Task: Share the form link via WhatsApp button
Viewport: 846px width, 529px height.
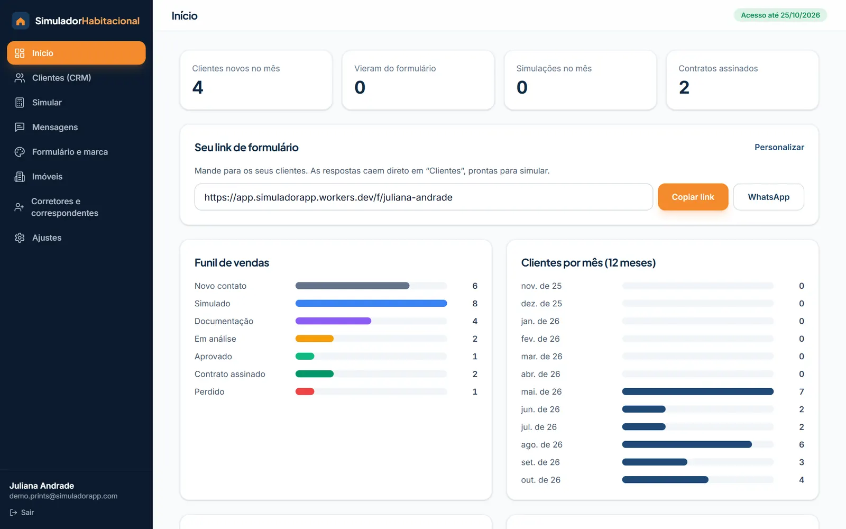Action: click(x=768, y=197)
